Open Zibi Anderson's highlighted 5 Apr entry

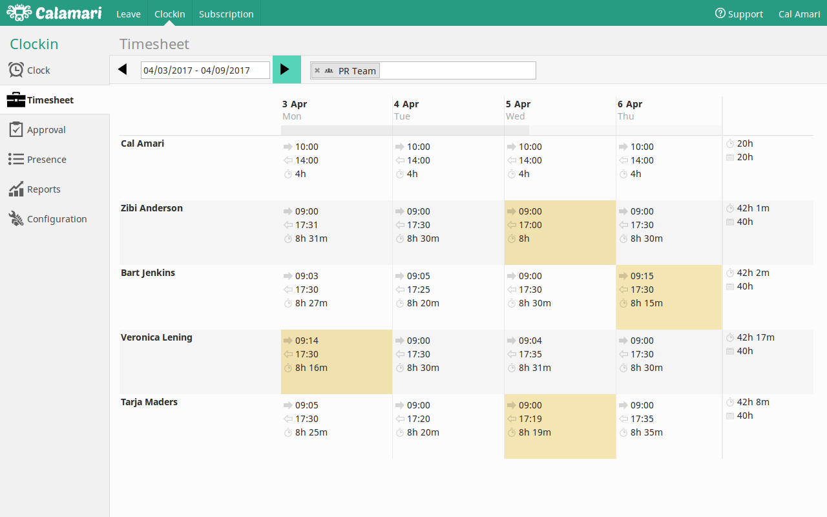[x=560, y=233]
